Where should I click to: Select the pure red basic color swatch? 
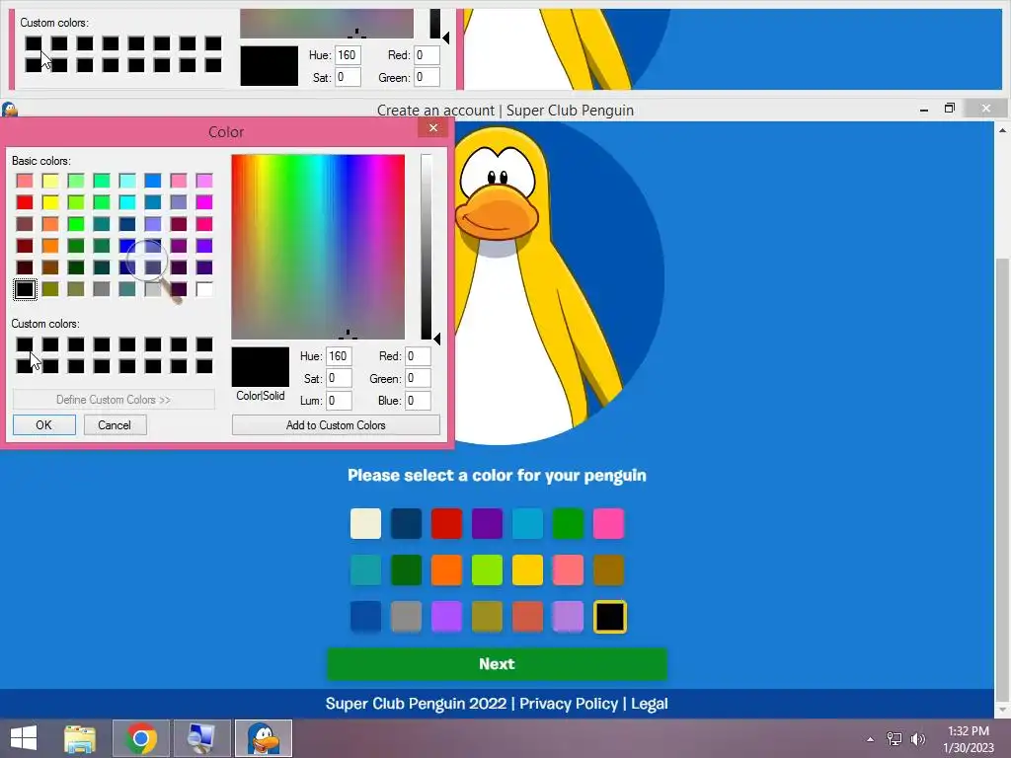click(x=25, y=202)
